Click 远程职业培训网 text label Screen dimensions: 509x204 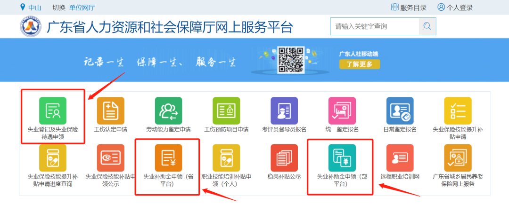pos(400,177)
